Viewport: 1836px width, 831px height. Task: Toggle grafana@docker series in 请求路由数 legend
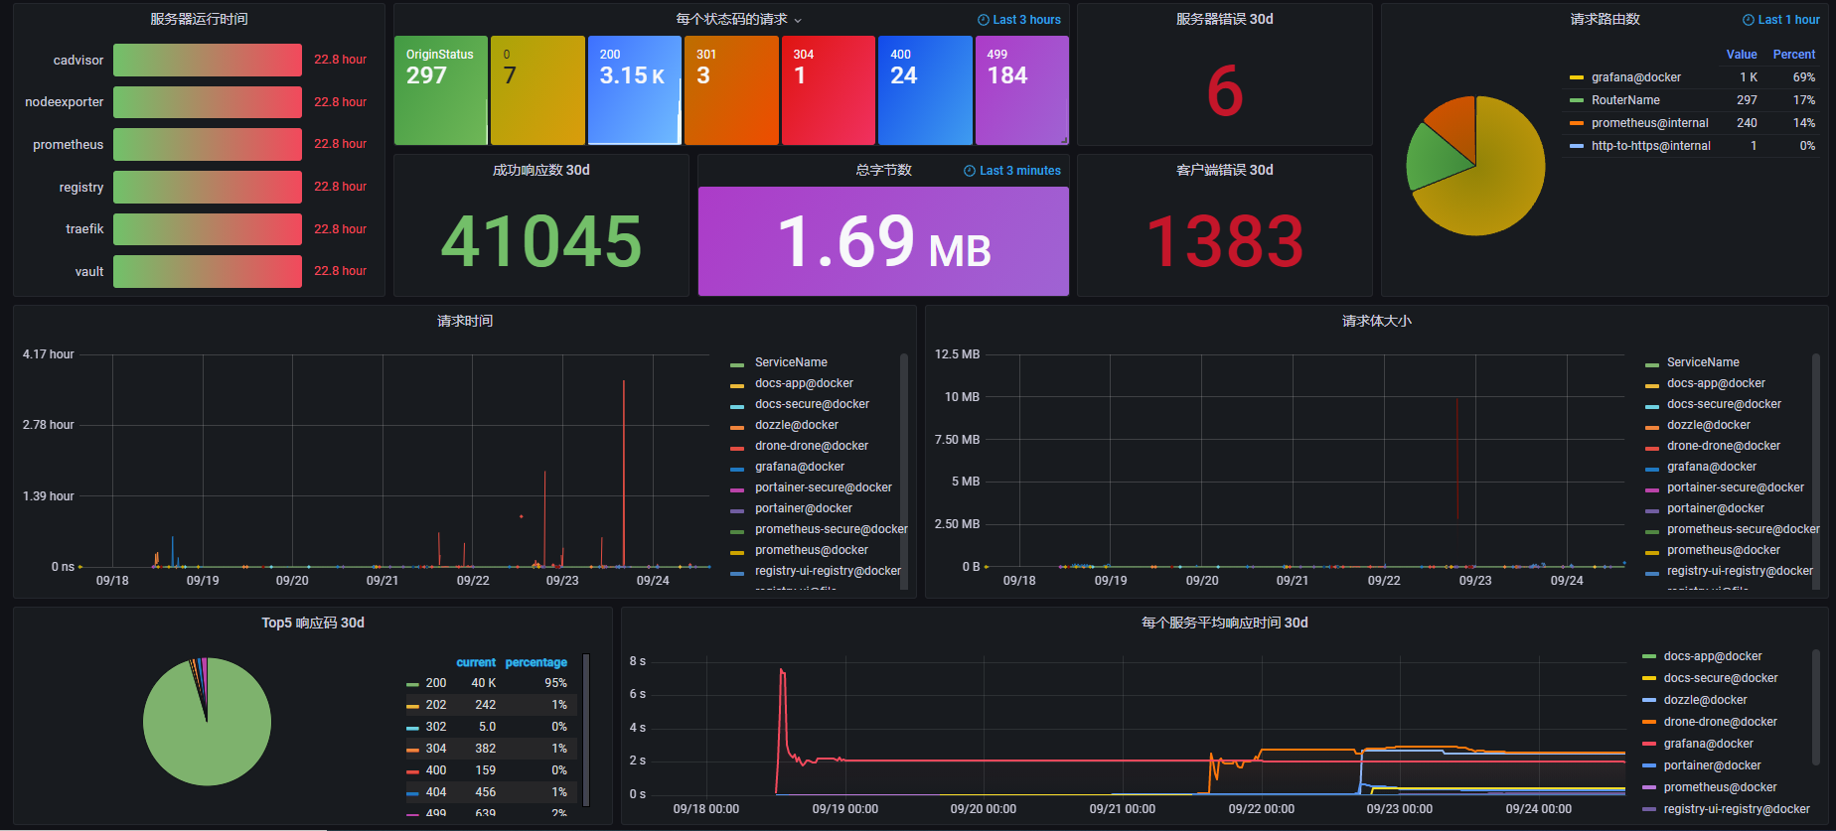pos(1635,77)
